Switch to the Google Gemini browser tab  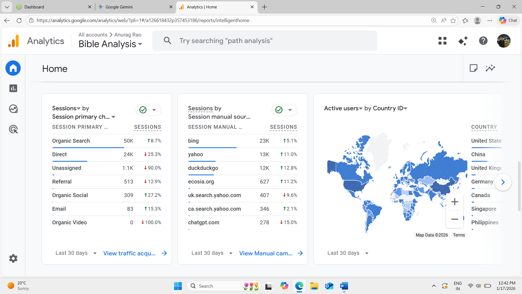pyautogui.click(x=133, y=7)
